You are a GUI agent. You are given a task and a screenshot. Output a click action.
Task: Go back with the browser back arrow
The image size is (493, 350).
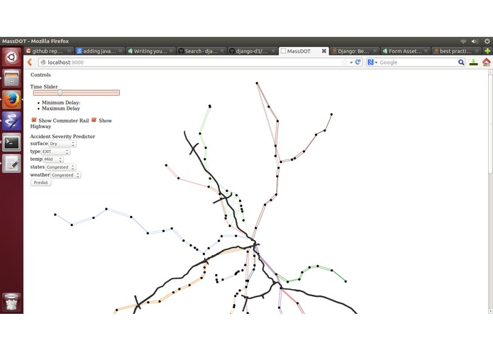30,62
